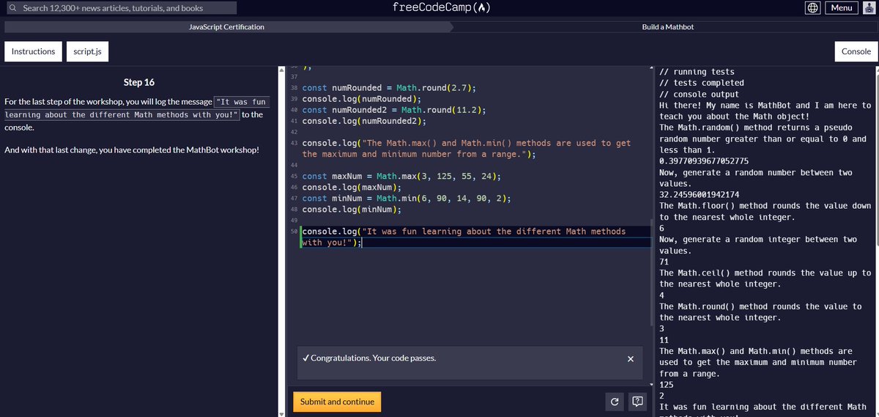
Task: Dismiss the congratulations message
Action: 631,359
